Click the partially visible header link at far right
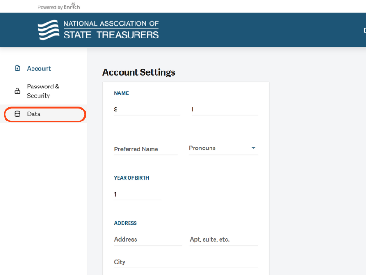 [364, 30]
